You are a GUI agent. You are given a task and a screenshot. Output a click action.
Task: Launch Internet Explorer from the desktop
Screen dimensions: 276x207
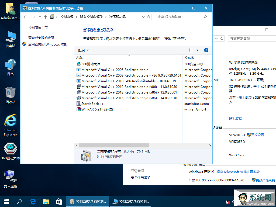click(11, 125)
